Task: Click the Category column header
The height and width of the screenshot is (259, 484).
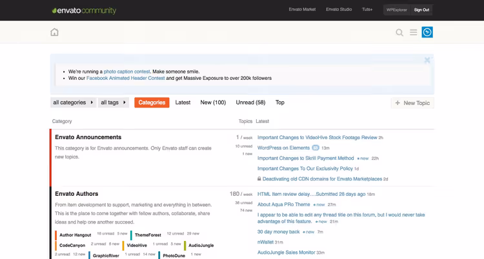Action: tap(62, 121)
